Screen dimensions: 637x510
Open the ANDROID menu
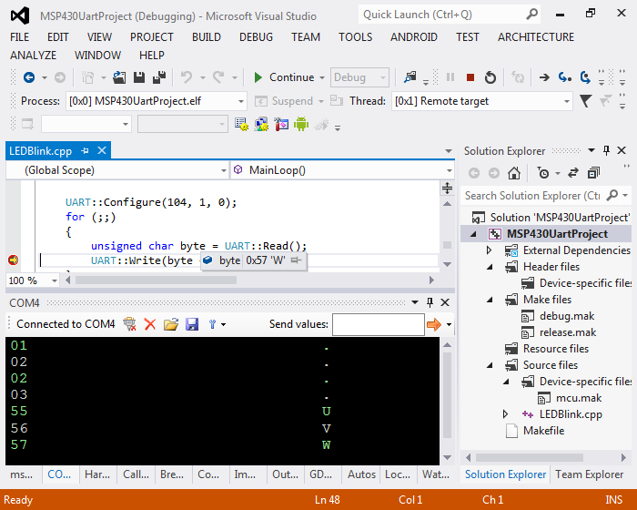414,37
